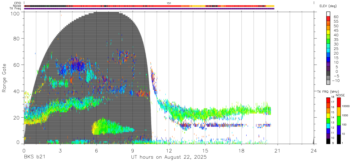This screenshot has width=353, height=163.
Task: Choose the blue NOISE swatch between 100 and 10
Action: 339,130
